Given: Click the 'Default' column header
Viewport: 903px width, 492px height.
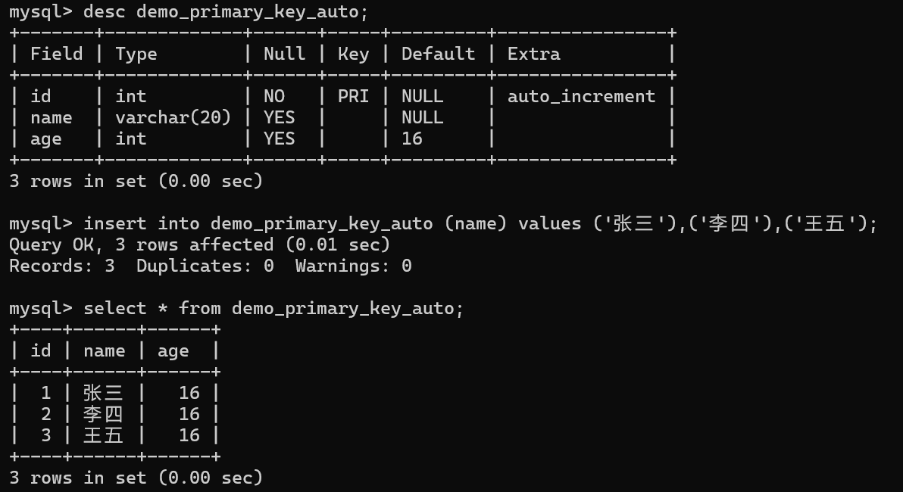Looking at the screenshot, I should pos(439,54).
